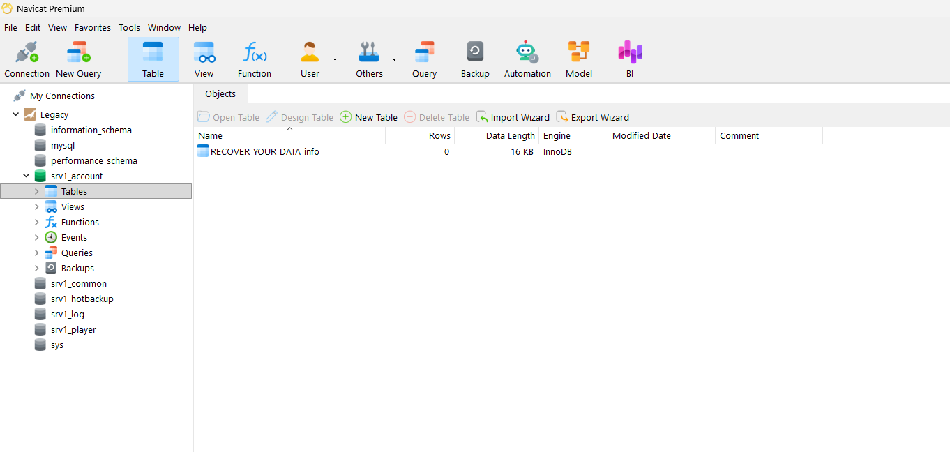Expand the Tables node

37,191
